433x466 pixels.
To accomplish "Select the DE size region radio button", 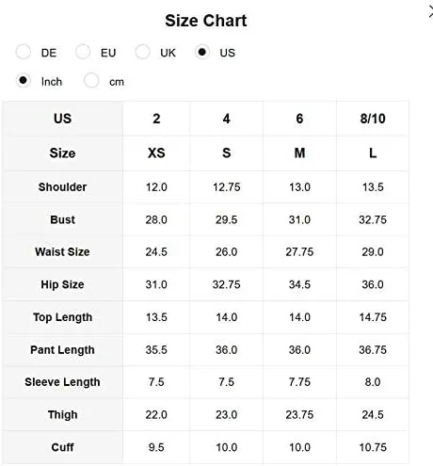I will point(23,52).
